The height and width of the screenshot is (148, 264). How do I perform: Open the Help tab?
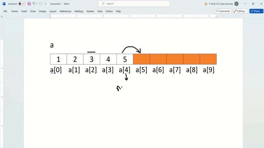tap(118, 11)
